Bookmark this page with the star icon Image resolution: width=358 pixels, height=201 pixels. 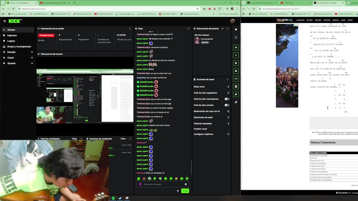[197, 9]
